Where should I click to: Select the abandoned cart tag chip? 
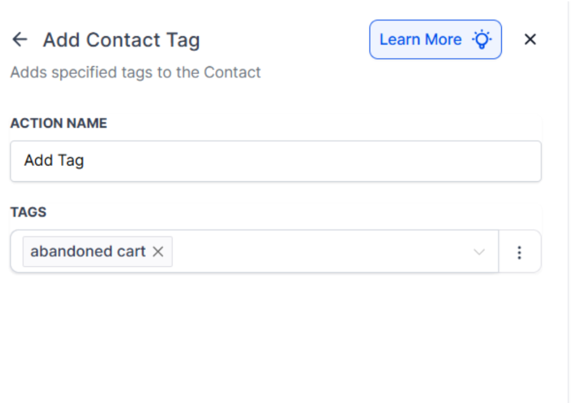(x=88, y=252)
